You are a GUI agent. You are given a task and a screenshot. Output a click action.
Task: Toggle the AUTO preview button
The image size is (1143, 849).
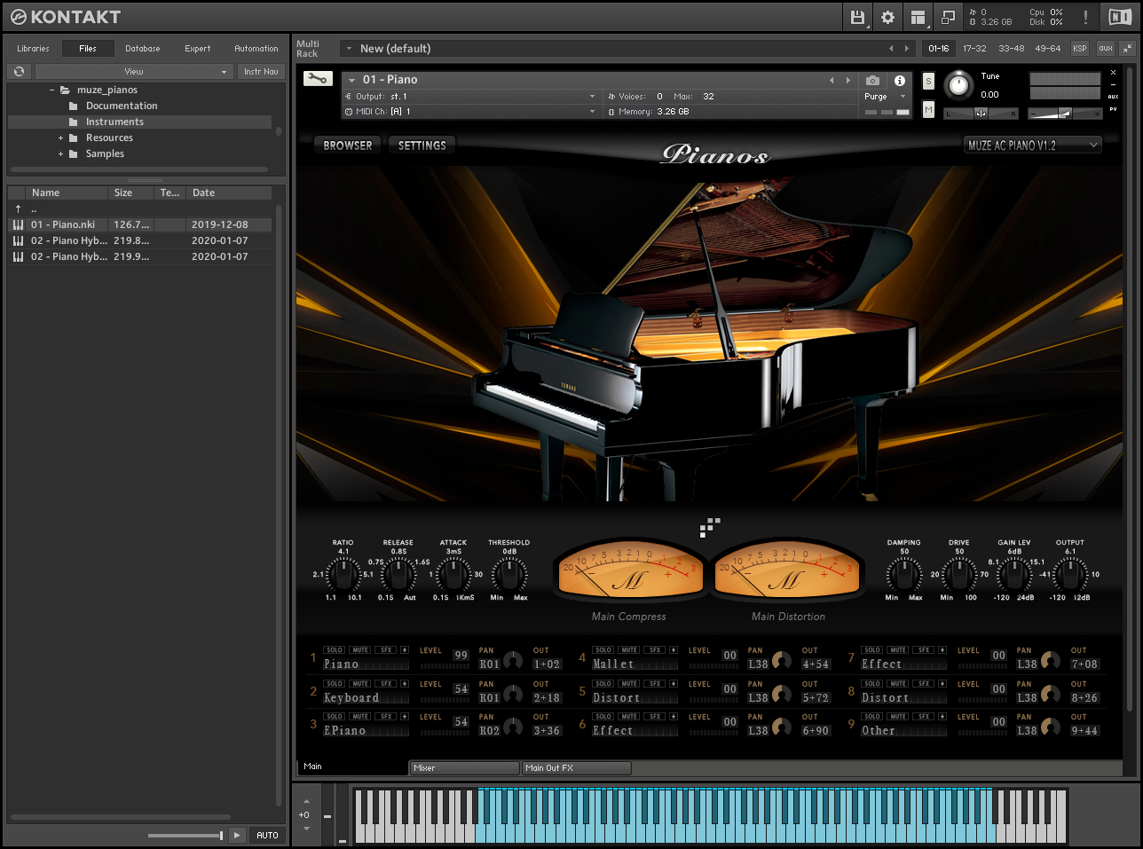[267, 835]
